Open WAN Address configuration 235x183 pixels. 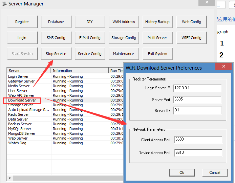(124, 22)
